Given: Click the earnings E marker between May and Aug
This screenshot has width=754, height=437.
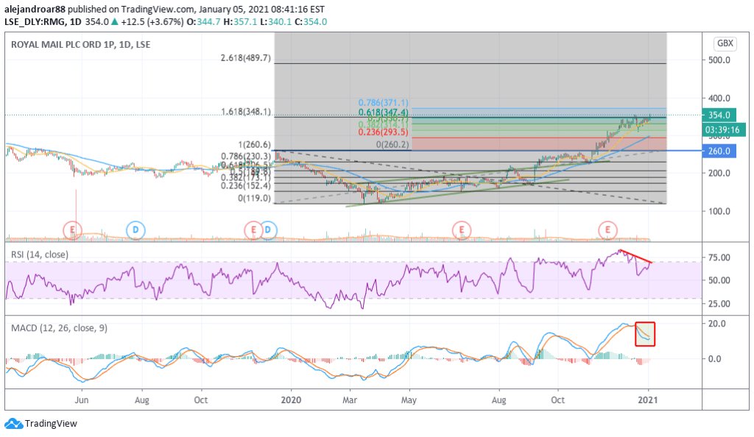Looking at the screenshot, I should pyautogui.click(x=462, y=230).
